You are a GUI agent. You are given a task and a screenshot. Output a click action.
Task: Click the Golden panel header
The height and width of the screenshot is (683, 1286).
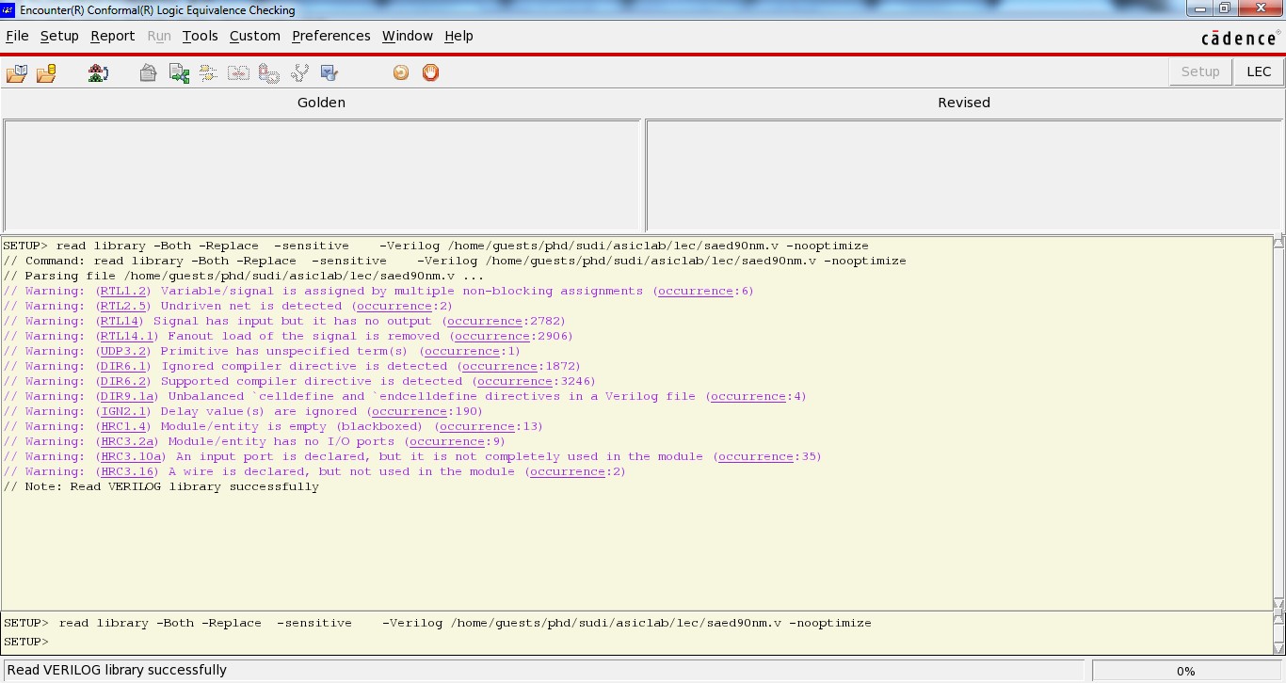[321, 103]
